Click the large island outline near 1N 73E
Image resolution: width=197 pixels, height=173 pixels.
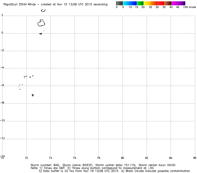(x=41, y=23)
